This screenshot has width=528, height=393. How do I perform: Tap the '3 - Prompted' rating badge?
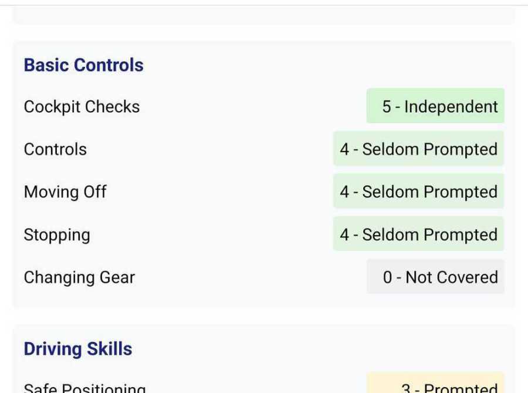pyautogui.click(x=435, y=385)
